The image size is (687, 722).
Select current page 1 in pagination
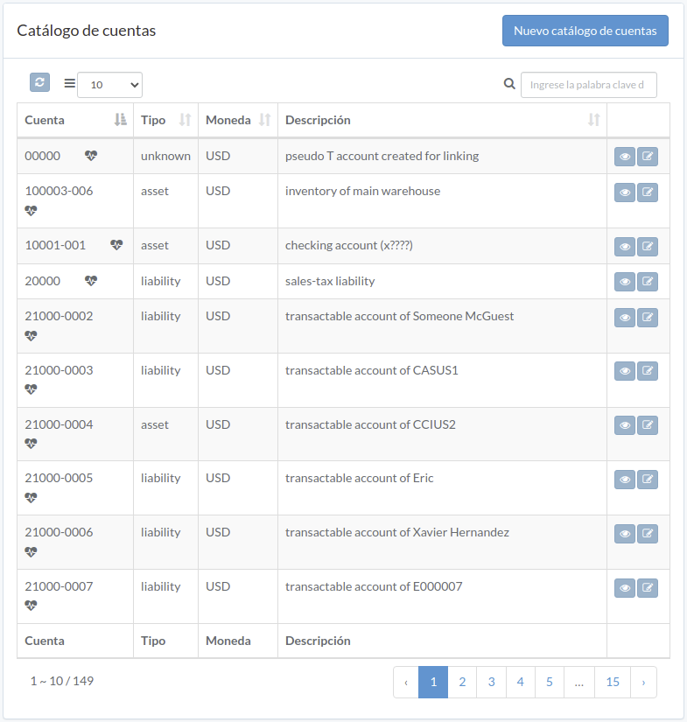(433, 682)
